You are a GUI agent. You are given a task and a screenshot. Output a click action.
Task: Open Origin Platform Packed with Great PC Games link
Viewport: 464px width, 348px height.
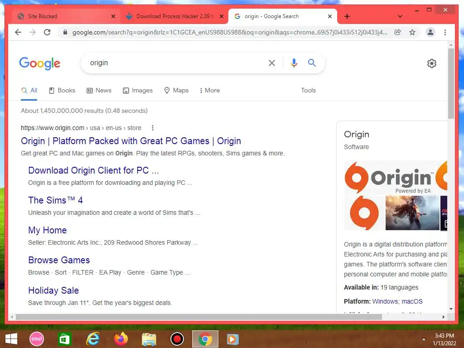click(x=131, y=141)
